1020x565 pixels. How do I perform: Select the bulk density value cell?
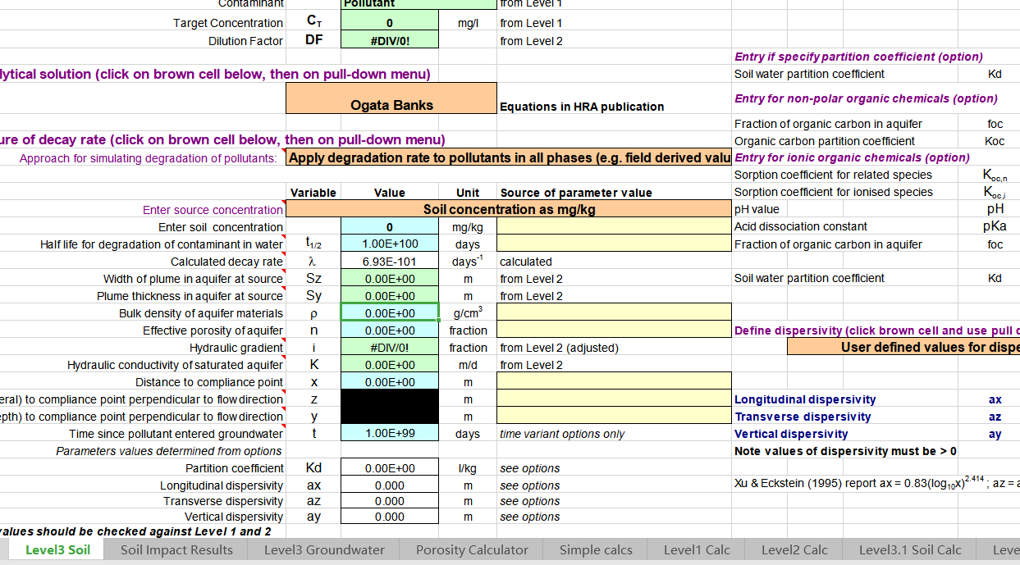click(390, 313)
